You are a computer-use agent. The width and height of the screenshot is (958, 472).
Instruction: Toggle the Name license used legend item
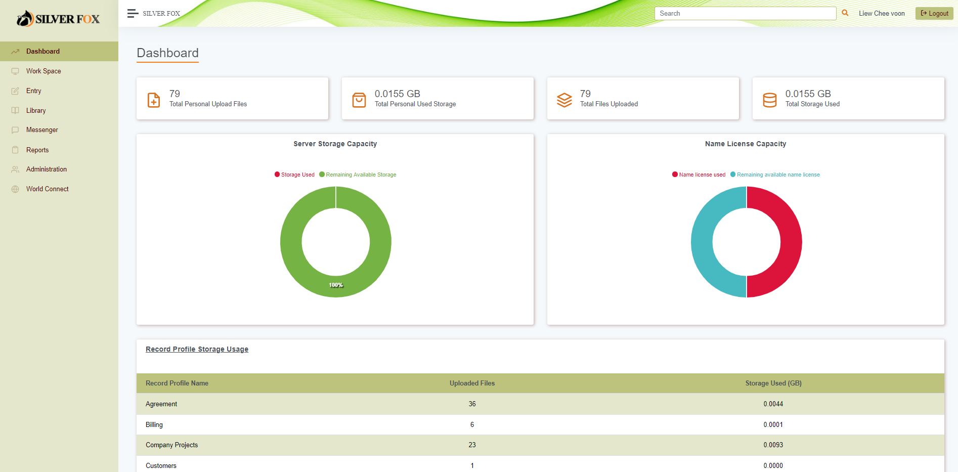[699, 175]
